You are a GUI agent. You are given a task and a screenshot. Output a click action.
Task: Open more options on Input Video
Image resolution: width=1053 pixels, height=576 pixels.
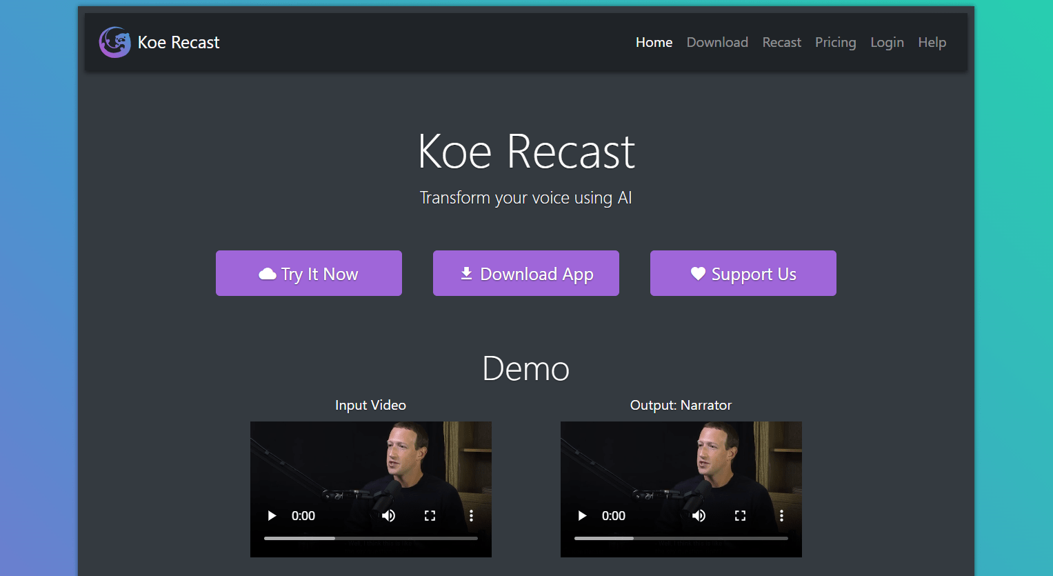[x=471, y=515]
